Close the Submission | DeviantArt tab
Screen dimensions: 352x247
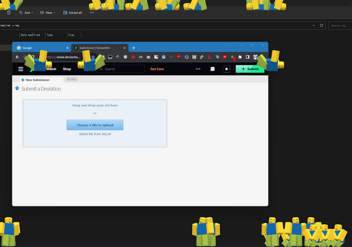coord(124,48)
